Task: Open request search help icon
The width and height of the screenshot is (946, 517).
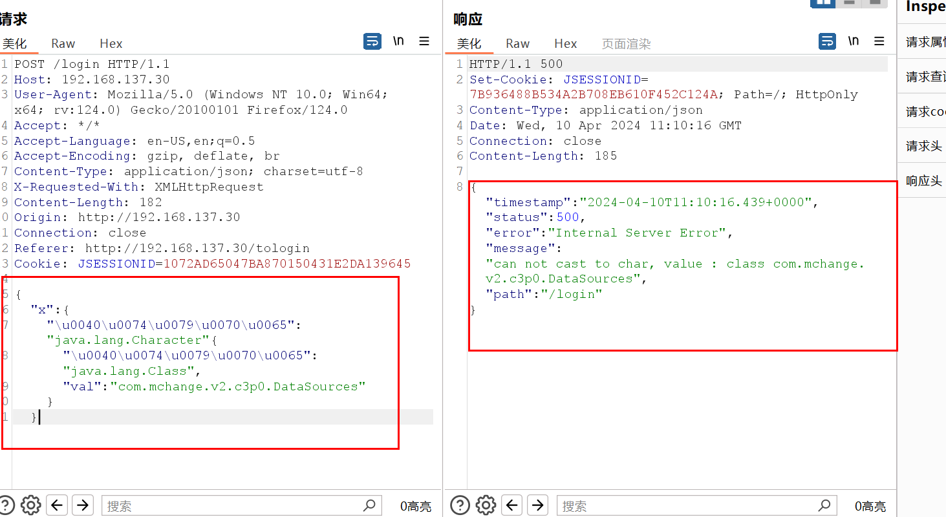Action: coord(6,505)
